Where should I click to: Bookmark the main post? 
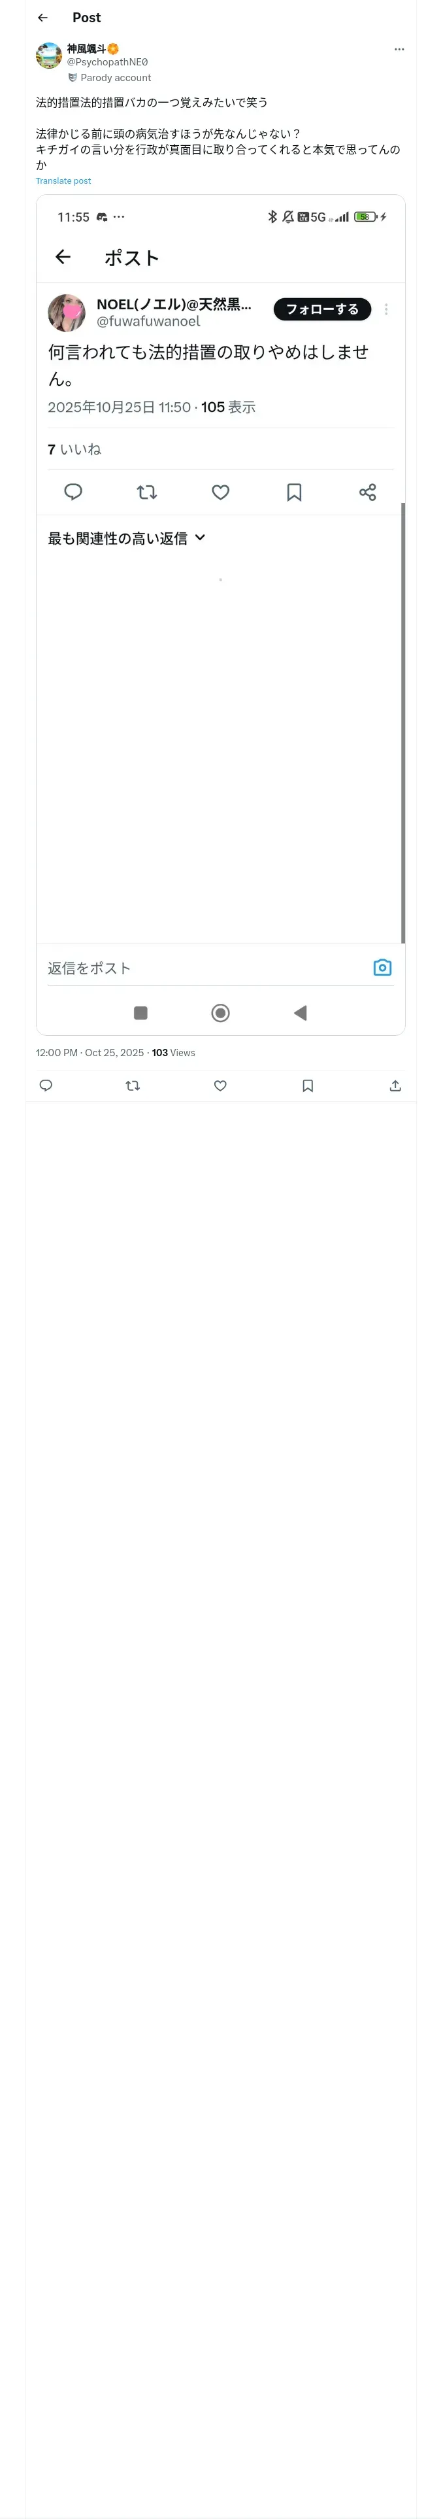[308, 1086]
